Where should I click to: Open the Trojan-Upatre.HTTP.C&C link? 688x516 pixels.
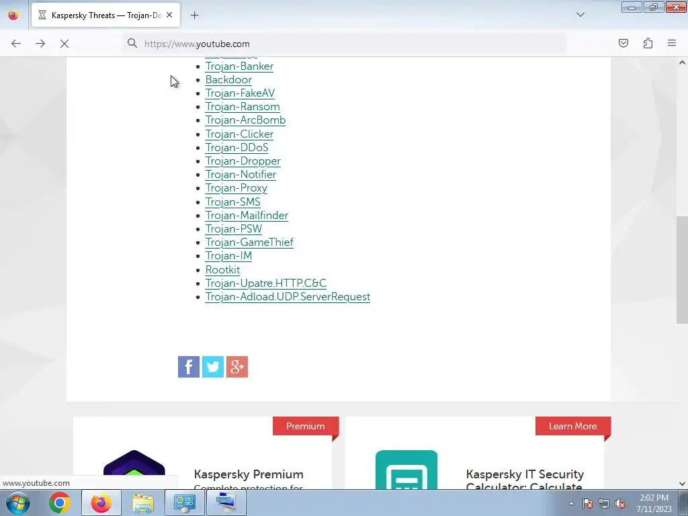(266, 283)
